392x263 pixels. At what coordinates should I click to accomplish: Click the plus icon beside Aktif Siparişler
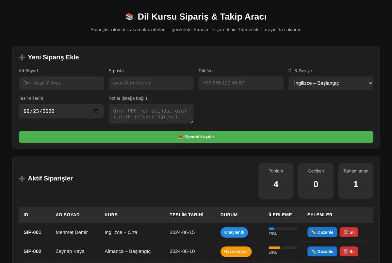click(22, 178)
